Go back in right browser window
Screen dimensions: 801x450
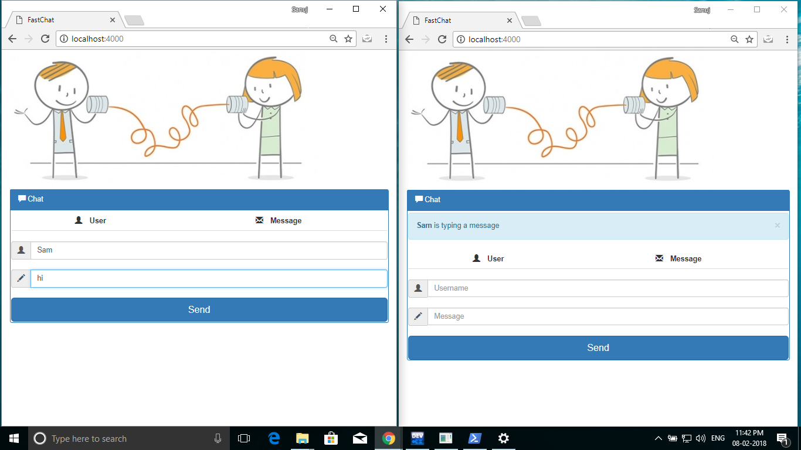click(x=409, y=39)
